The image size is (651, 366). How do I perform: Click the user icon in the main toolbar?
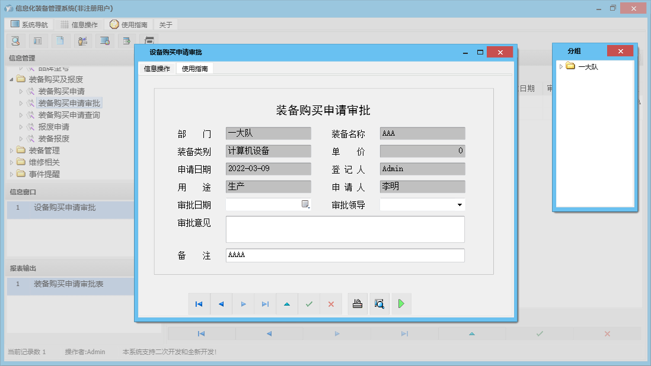tap(82, 41)
